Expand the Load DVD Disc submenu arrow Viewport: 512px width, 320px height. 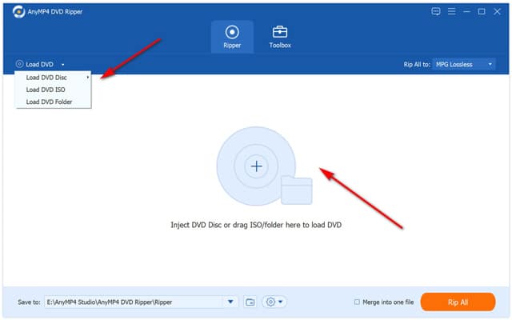point(88,78)
